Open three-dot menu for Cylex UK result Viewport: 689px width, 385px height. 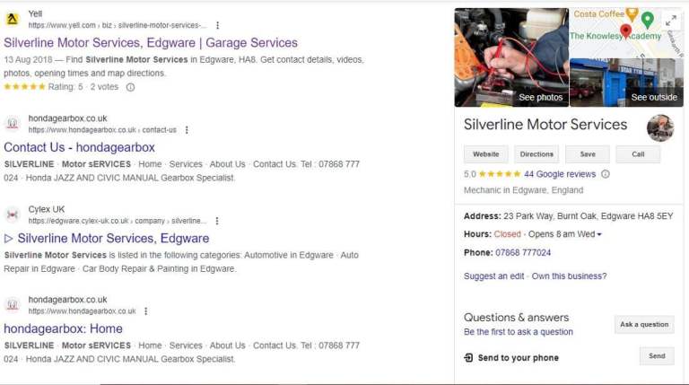tap(217, 221)
